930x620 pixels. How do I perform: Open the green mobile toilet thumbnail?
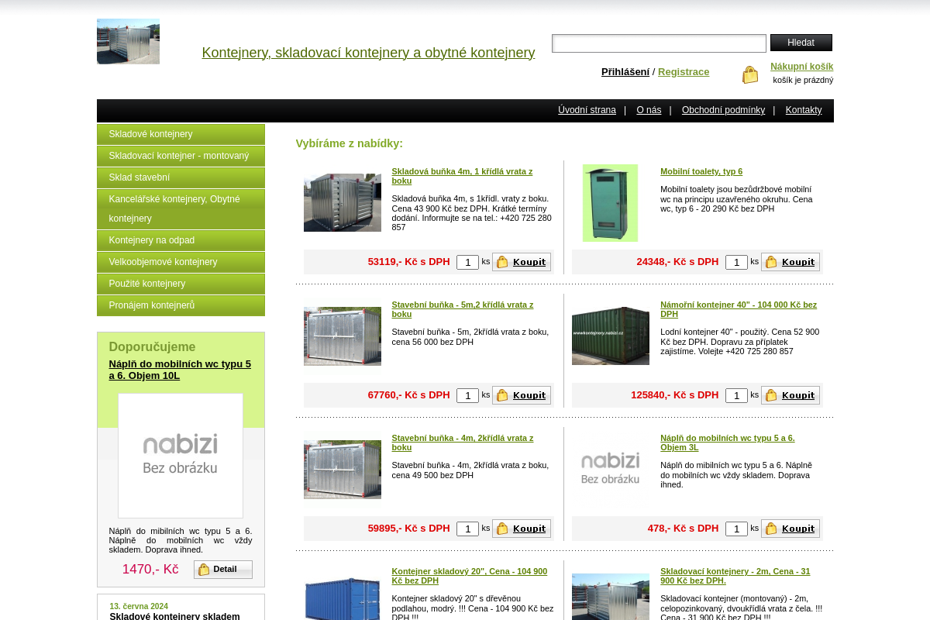610,203
